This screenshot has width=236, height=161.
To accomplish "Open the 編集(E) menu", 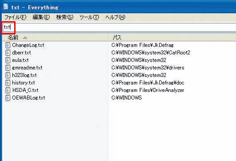I will 41,17.
